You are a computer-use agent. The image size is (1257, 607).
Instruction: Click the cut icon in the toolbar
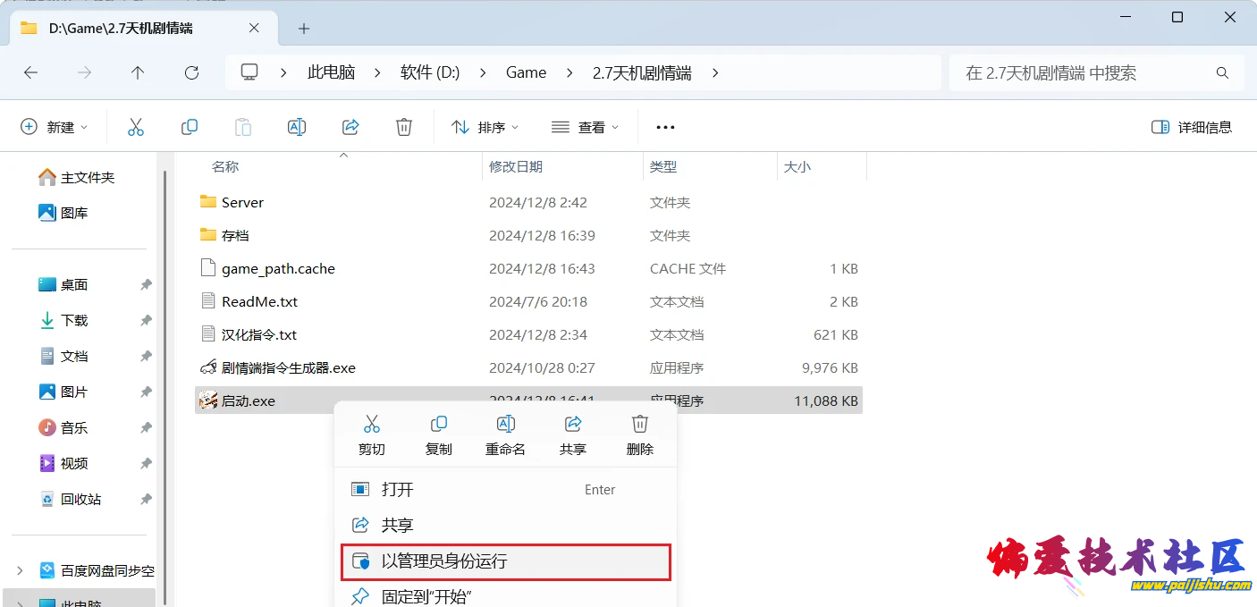136,127
